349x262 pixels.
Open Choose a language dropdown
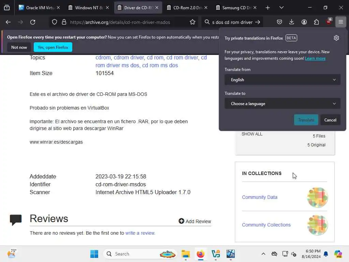coord(283,104)
